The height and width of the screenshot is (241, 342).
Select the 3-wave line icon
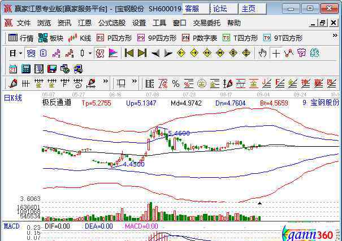tap(57, 53)
